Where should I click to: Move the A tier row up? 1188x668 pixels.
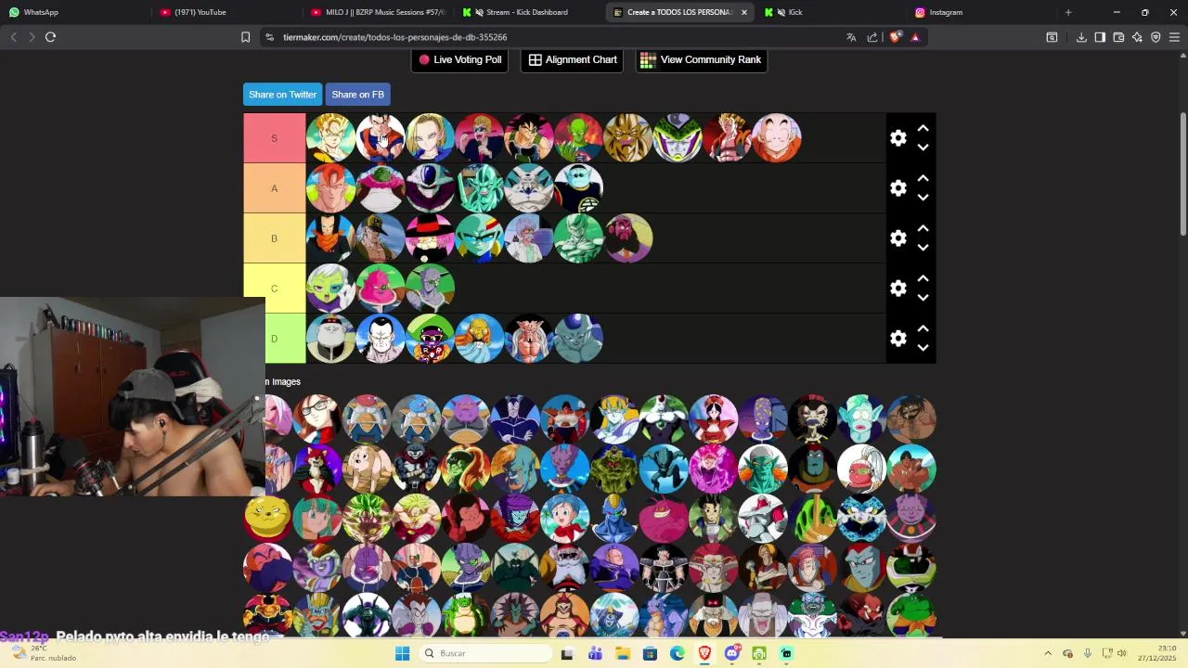(923, 179)
